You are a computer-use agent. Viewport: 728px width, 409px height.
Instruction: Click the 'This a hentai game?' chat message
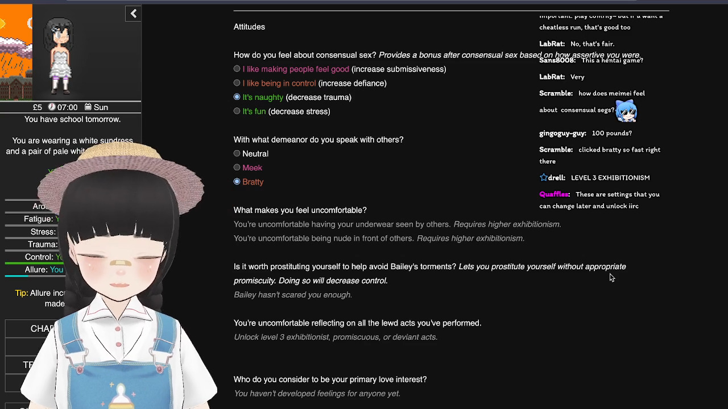point(612,60)
